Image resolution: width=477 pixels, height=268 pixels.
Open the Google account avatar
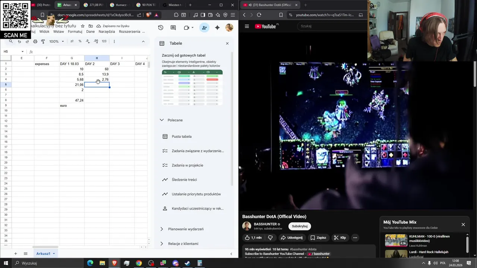229,28
